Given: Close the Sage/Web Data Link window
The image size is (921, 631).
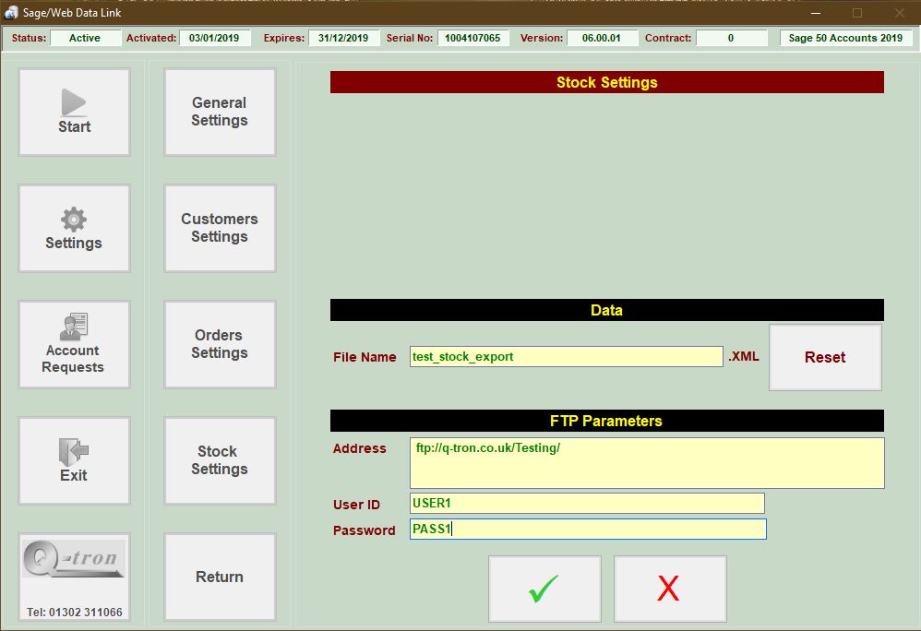Looking at the screenshot, I should pyautogui.click(x=899, y=12).
